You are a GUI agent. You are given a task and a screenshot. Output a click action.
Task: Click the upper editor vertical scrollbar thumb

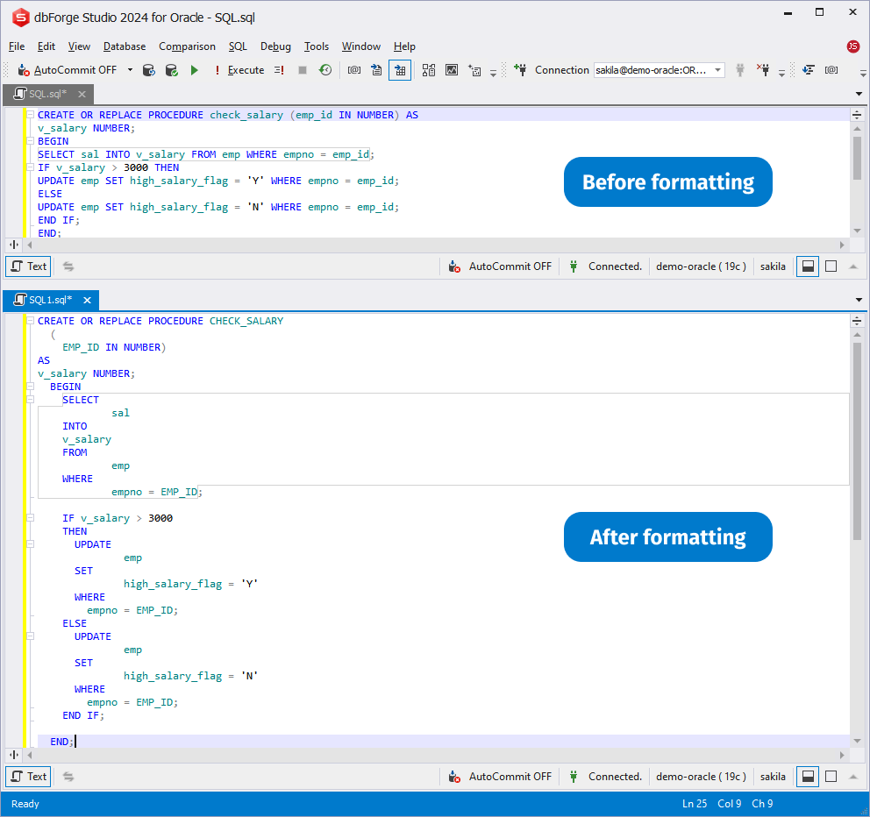point(857,158)
